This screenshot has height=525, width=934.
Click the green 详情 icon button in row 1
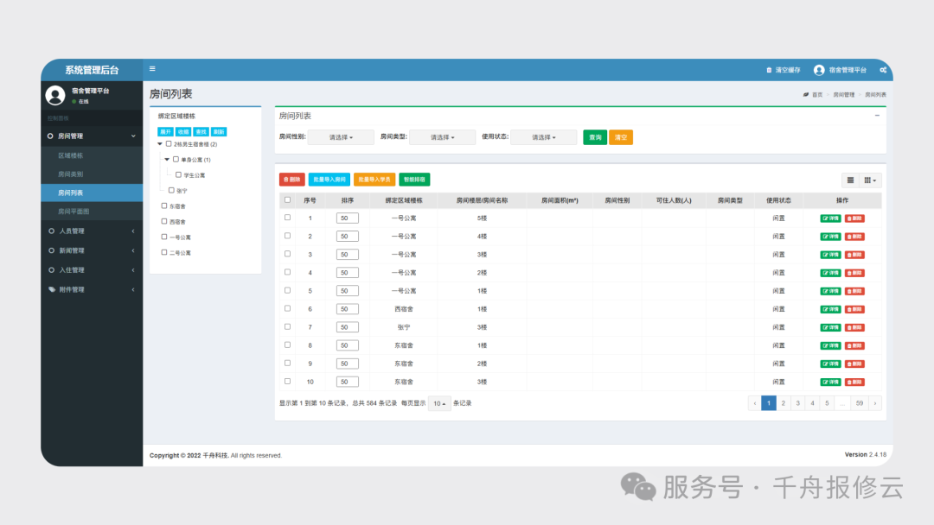[830, 218]
